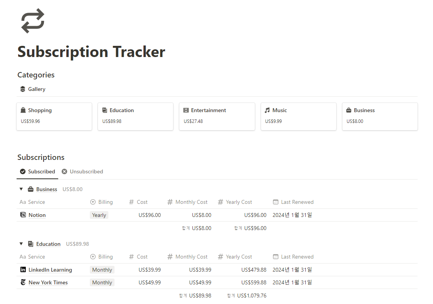Open Monthly billing tag for LinkedIn Learning
433x304 pixels.
102,270
